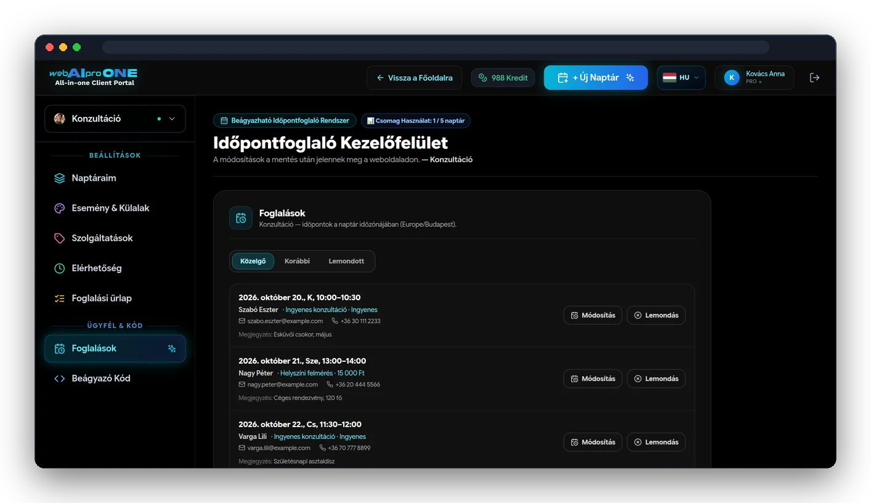The width and height of the screenshot is (871, 503).
Task: Click Lemondás for Nagy Péter booking
Action: [656, 378]
